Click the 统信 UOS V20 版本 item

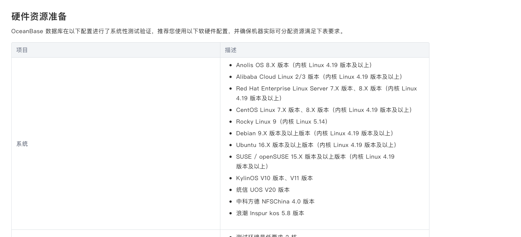[x=263, y=190]
